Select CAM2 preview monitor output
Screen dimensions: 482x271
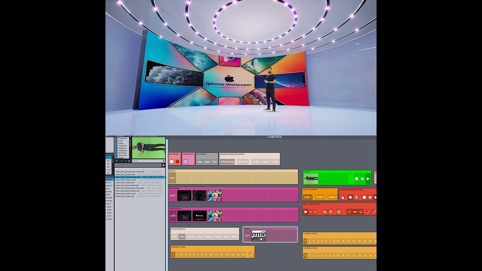(x=265, y=162)
